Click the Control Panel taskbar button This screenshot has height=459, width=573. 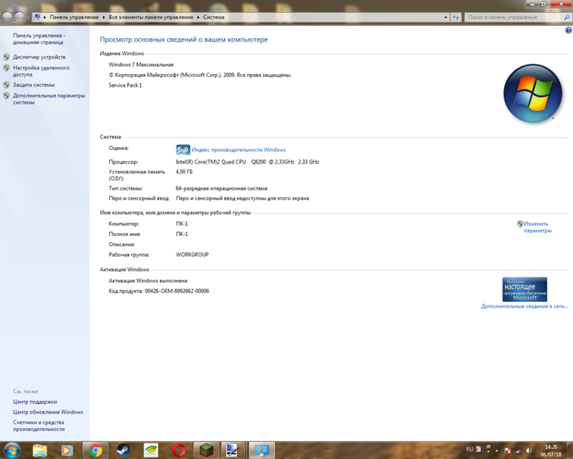point(261,450)
